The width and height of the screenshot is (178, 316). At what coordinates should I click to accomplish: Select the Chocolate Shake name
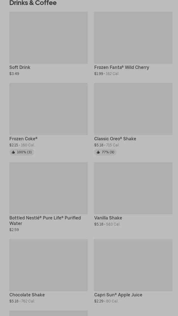pos(27,295)
